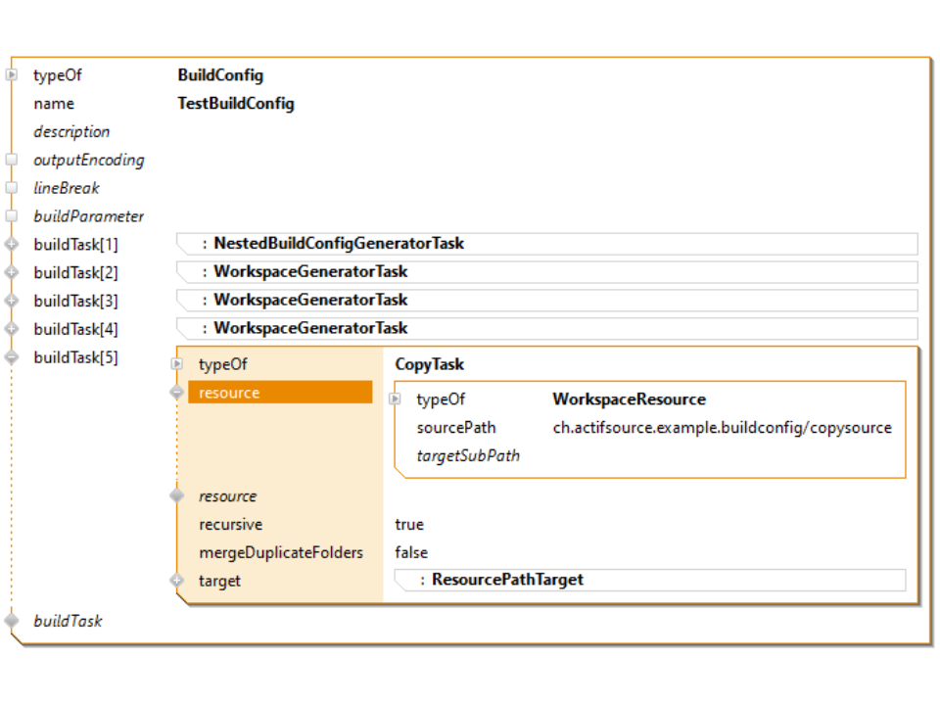Screen dimensions: 940x705
Task: Toggle the outputEncoding square marker
Action: click(12, 160)
